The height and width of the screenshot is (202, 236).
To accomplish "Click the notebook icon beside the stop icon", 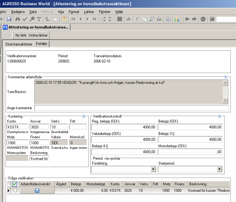I will pyautogui.click(x=212, y=19).
